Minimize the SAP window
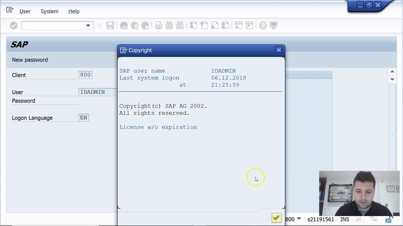Viewport: 403px width, 226px height. coord(360,5)
